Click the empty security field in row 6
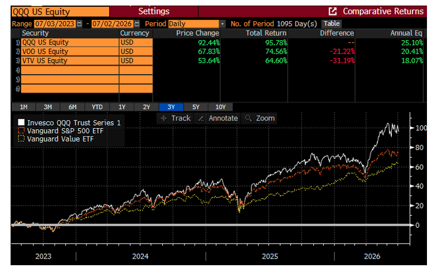The image size is (437, 273). coord(70,89)
